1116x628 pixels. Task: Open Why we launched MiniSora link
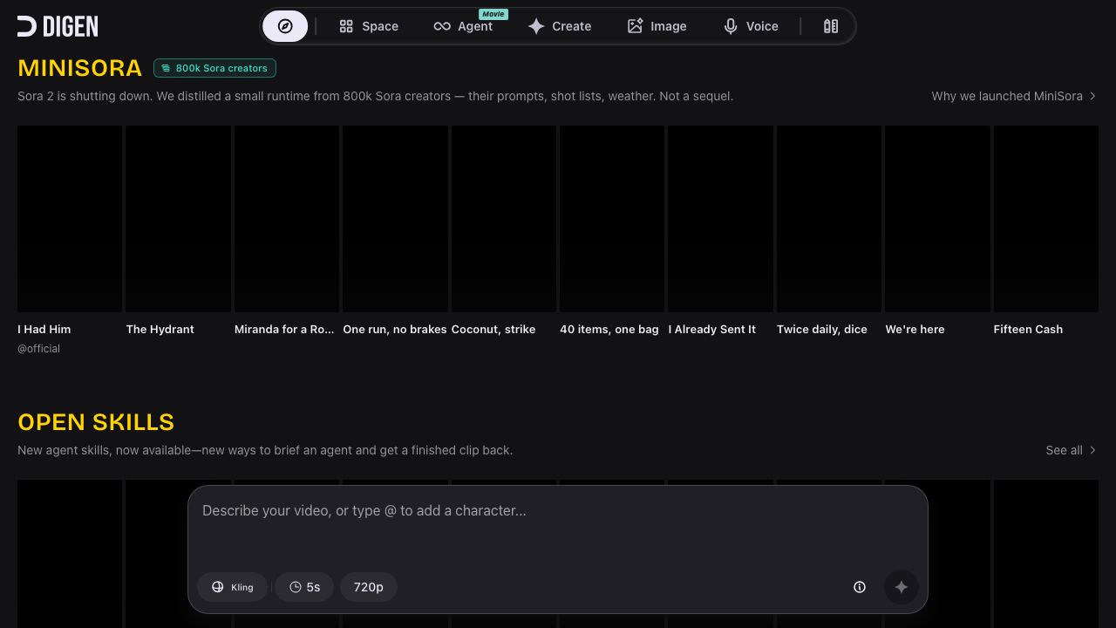coord(1014,96)
